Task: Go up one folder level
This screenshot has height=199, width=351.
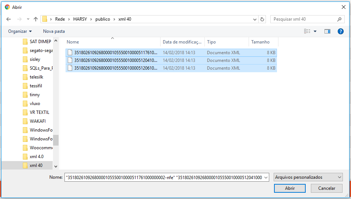Action: [x=36, y=19]
